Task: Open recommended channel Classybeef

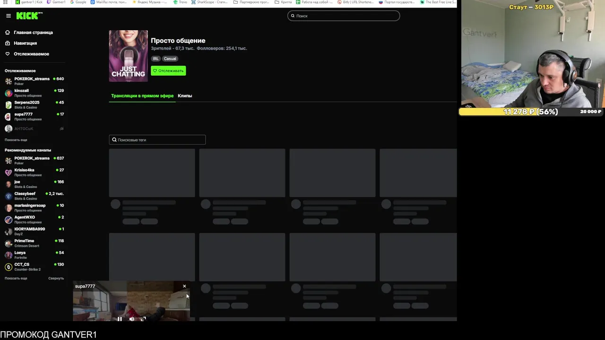Action: 34,196
